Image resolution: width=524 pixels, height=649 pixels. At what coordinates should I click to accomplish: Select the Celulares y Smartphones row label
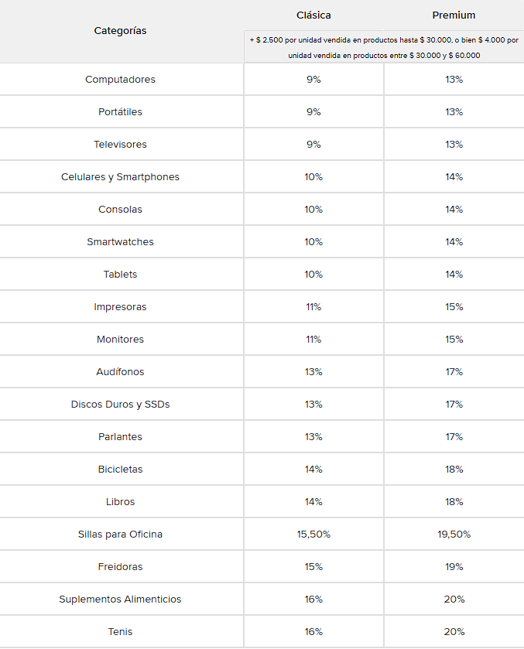click(x=120, y=177)
